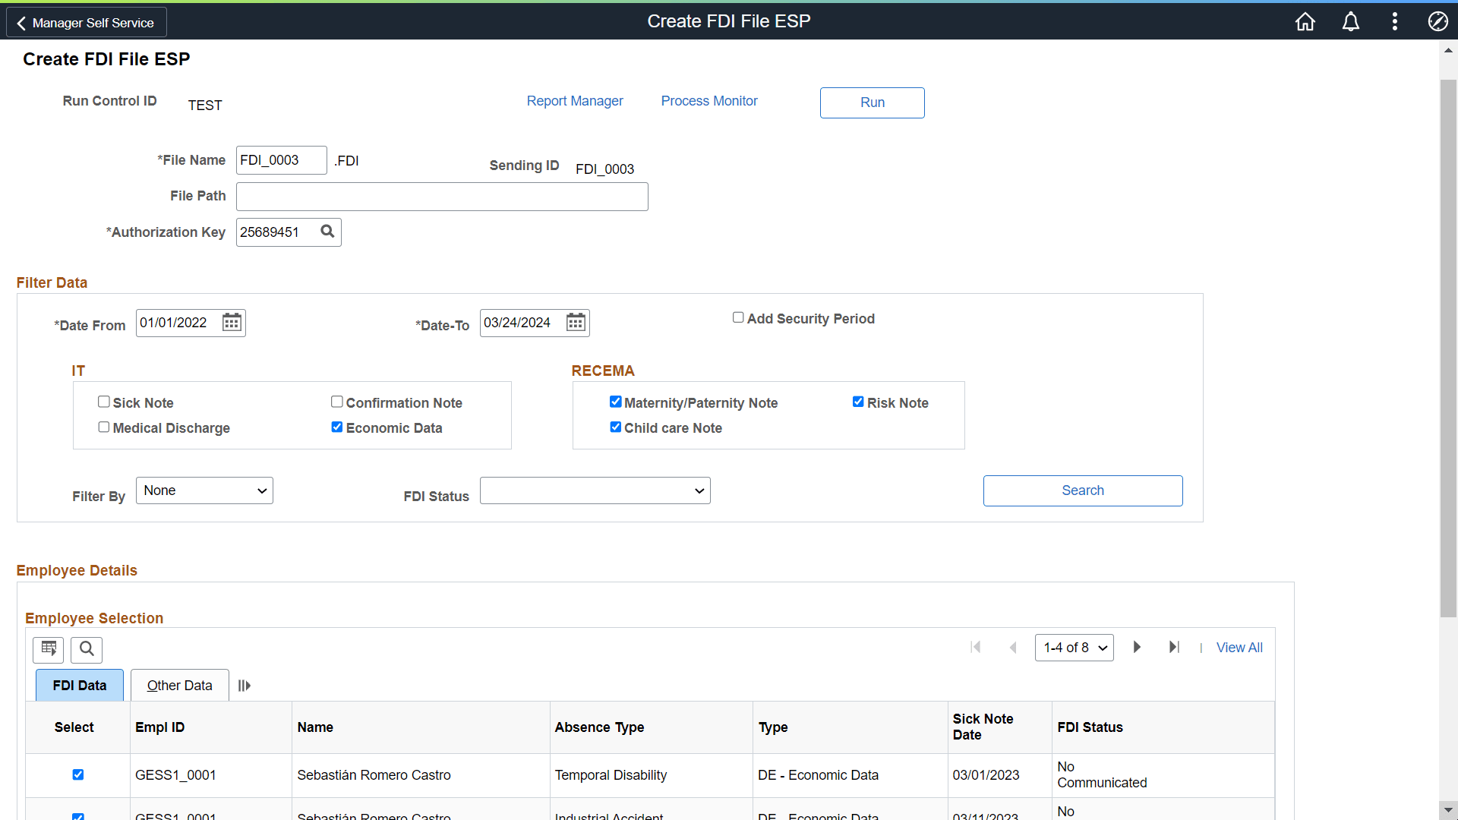1458x820 pixels.
Task: Open the FDI Status dropdown
Action: click(595, 490)
